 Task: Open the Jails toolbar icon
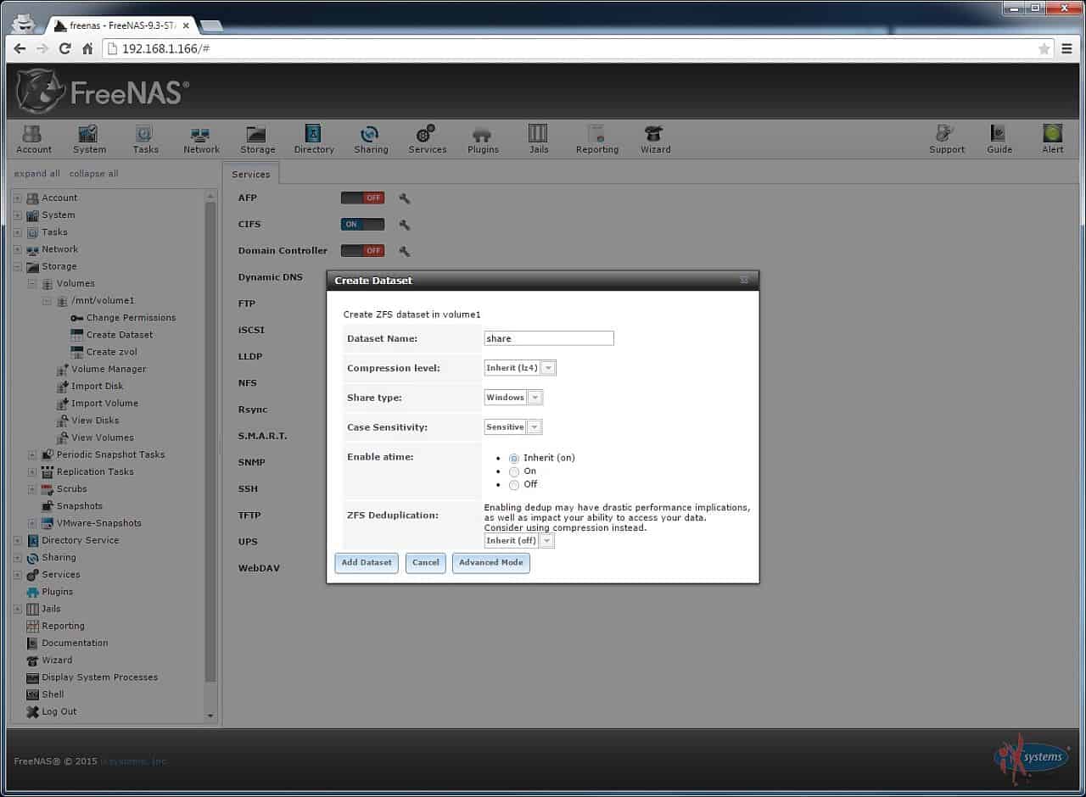click(539, 139)
